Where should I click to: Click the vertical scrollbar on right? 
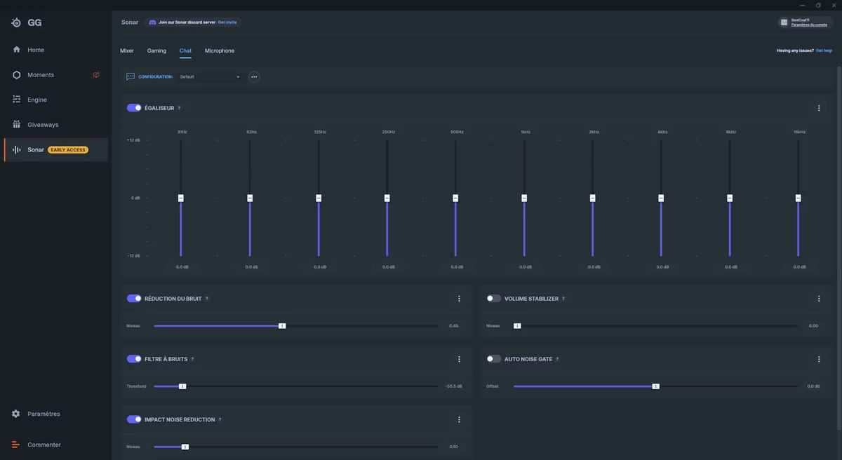[839, 249]
